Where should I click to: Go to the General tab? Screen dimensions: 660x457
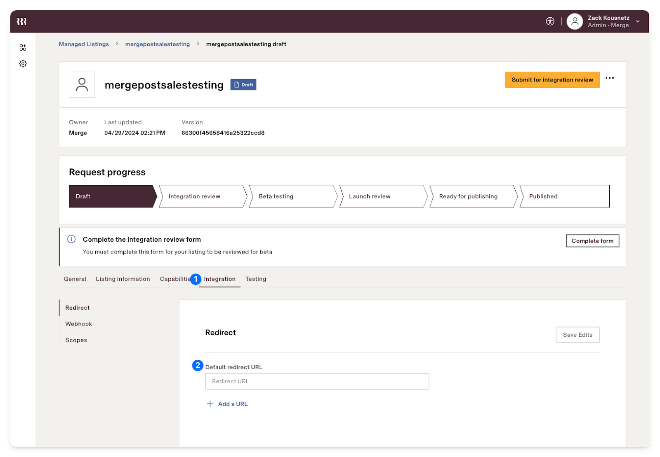click(75, 279)
